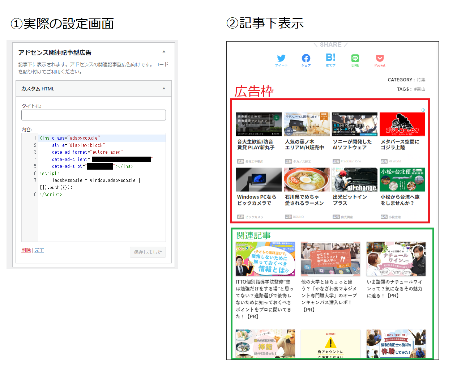The width and height of the screenshot is (457, 370).
Task: Bookmark with the Hatena B! icon
Action: [331, 58]
